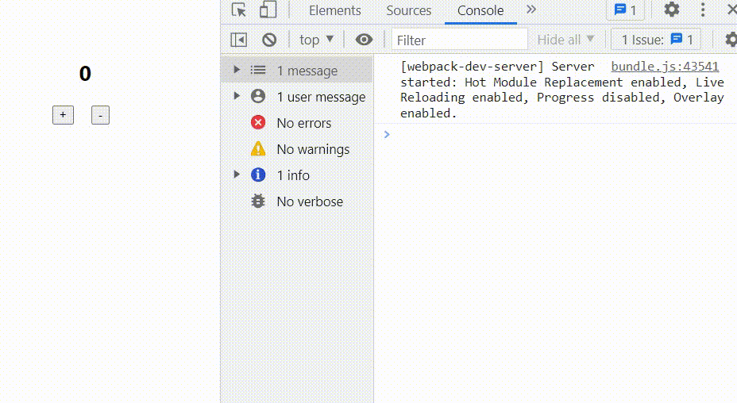Open the 1 Issue button
The image size is (737, 403).
pos(656,40)
